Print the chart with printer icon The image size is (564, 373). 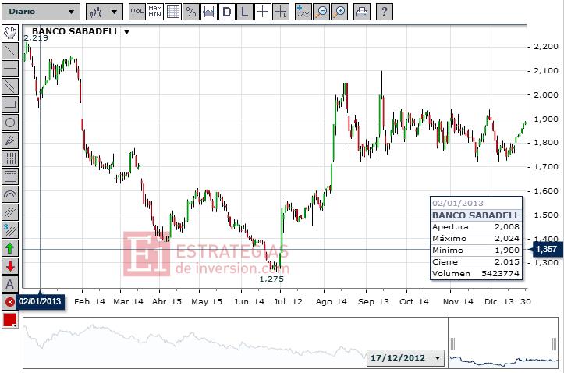point(361,12)
